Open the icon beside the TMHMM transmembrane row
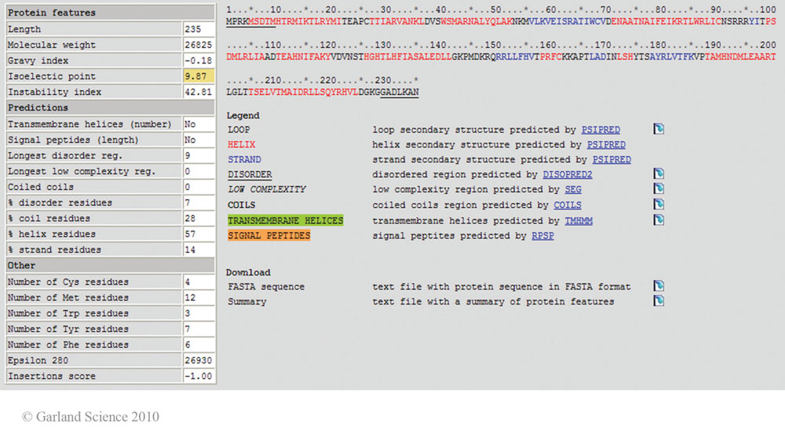The height and width of the screenshot is (434, 785). [x=659, y=221]
